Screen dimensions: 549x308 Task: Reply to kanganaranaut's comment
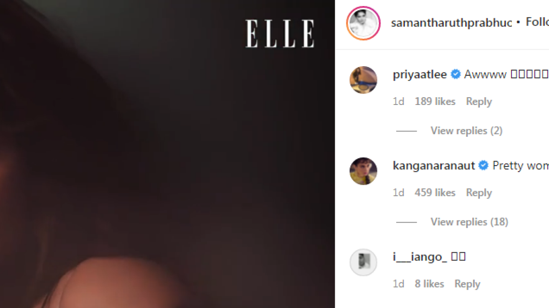(x=479, y=193)
